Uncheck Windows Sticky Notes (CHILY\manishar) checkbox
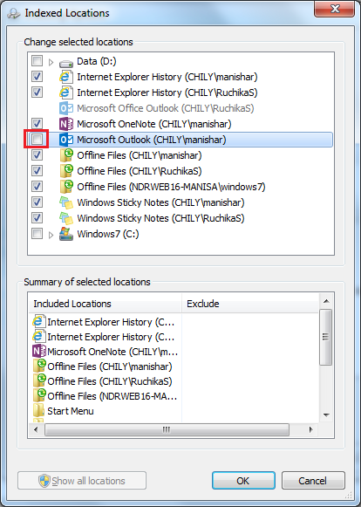The height and width of the screenshot is (507, 361). point(37,202)
